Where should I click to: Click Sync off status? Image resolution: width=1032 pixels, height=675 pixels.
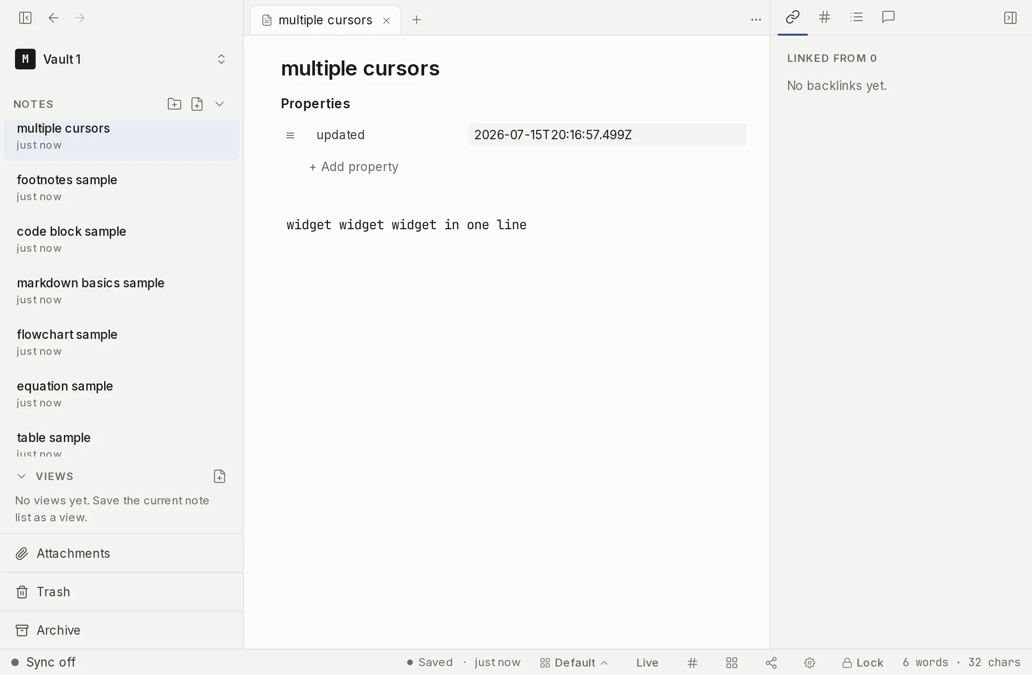[43, 662]
